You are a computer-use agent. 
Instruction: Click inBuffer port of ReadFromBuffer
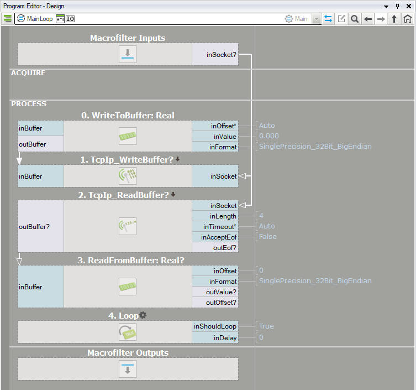click(x=40, y=287)
